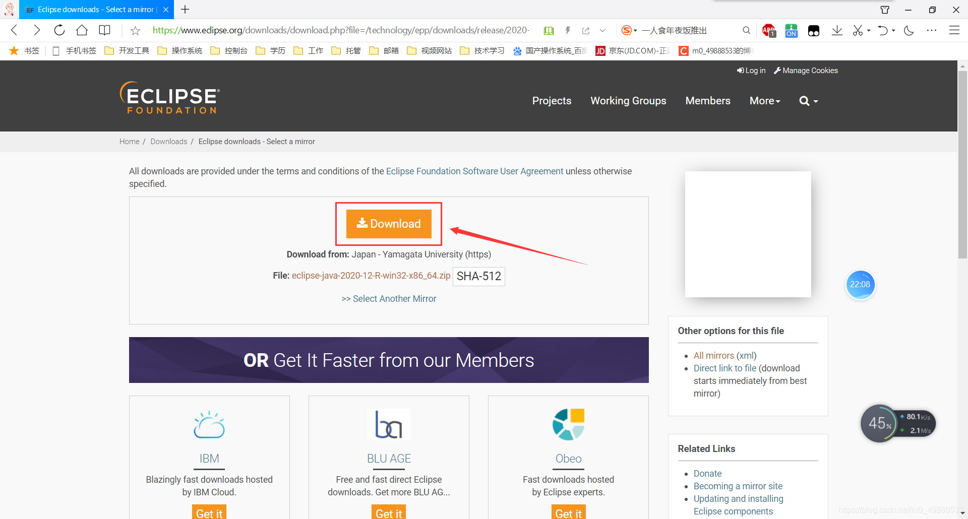Image resolution: width=968 pixels, height=519 pixels.
Task: Open the 操作系统 bookmark folder
Action: [180, 50]
